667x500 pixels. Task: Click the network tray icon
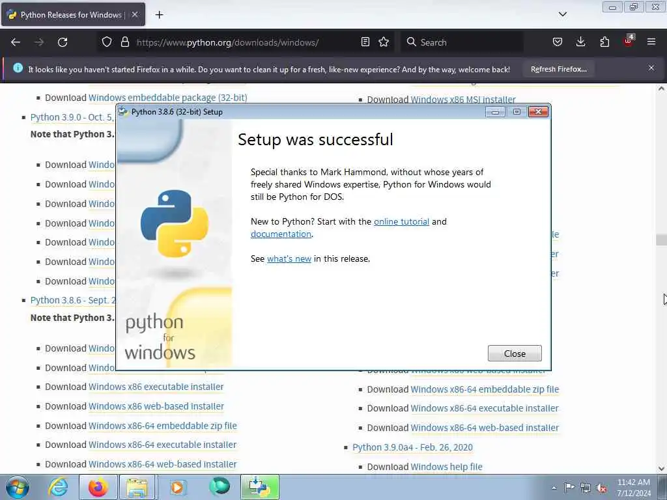[586, 488]
